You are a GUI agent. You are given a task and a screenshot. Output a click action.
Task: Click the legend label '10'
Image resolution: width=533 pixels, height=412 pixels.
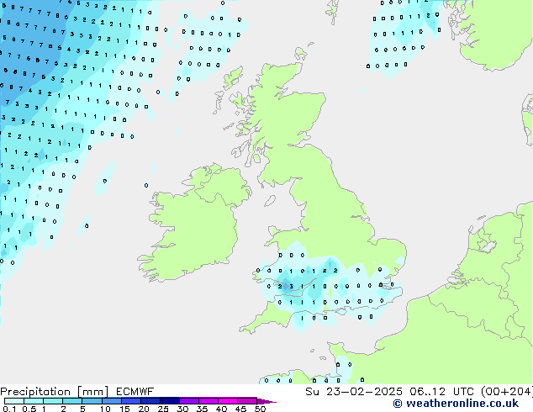click(105, 409)
